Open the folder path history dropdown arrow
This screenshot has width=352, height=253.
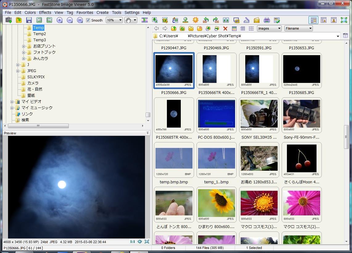point(338,36)
